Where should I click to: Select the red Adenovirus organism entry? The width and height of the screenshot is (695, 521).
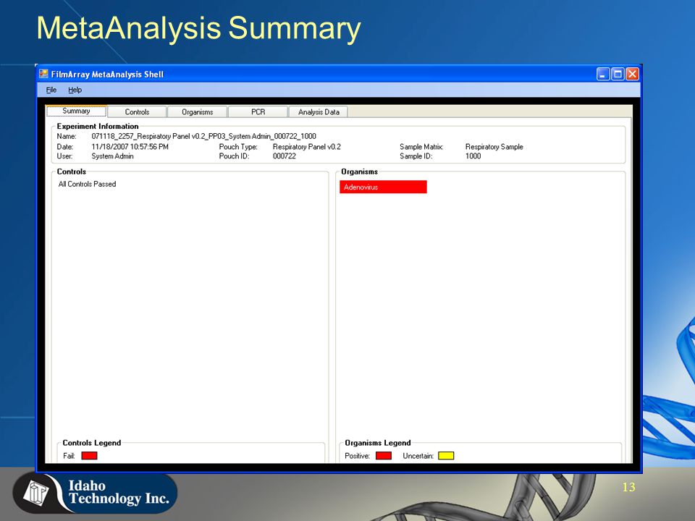click(383, 187)
